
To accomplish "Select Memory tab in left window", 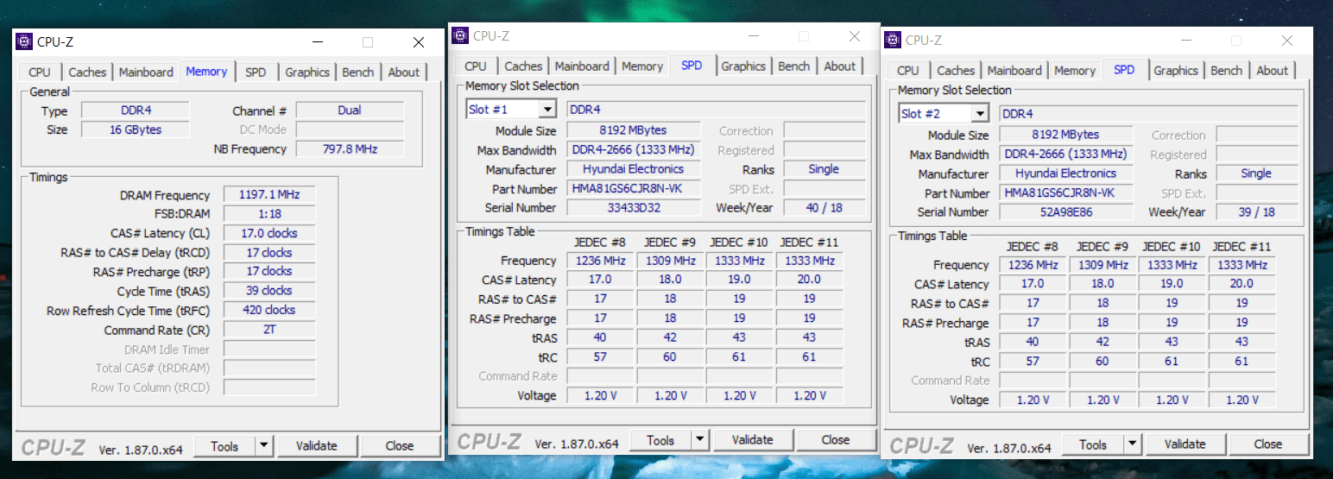I will 206,72.
